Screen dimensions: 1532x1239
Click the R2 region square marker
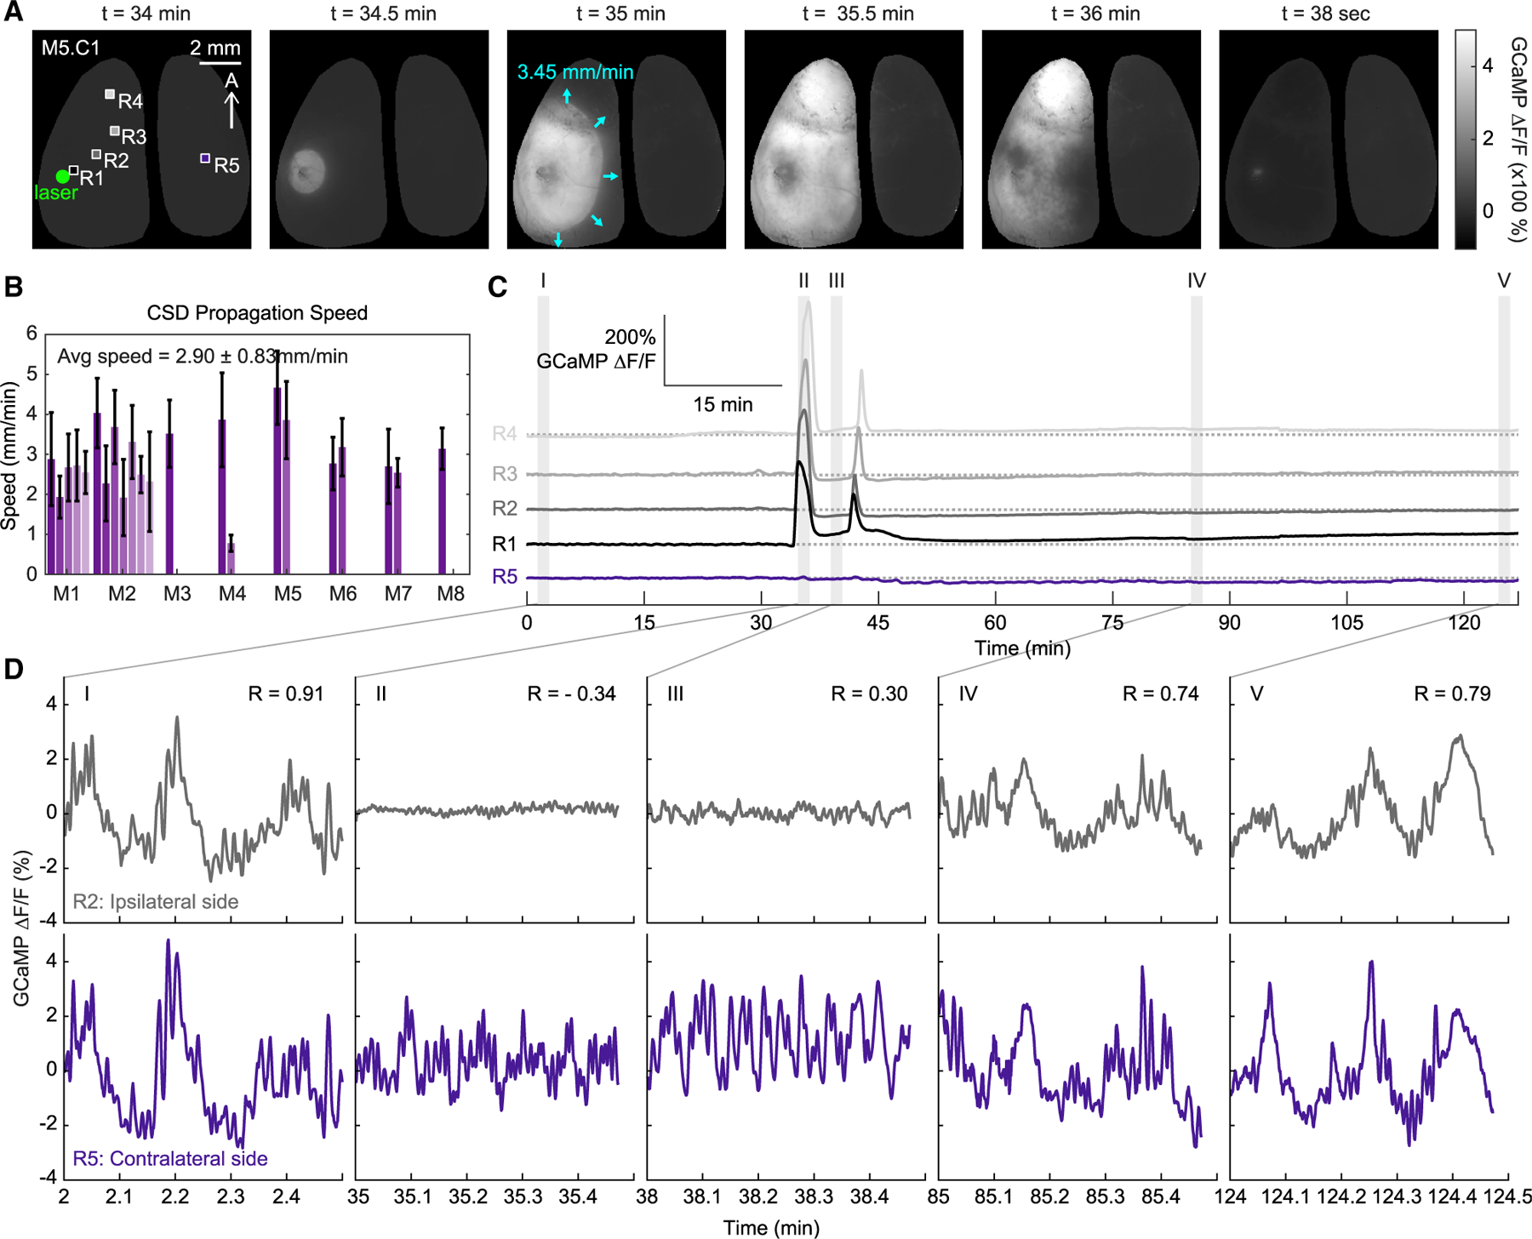coord(96,155)
